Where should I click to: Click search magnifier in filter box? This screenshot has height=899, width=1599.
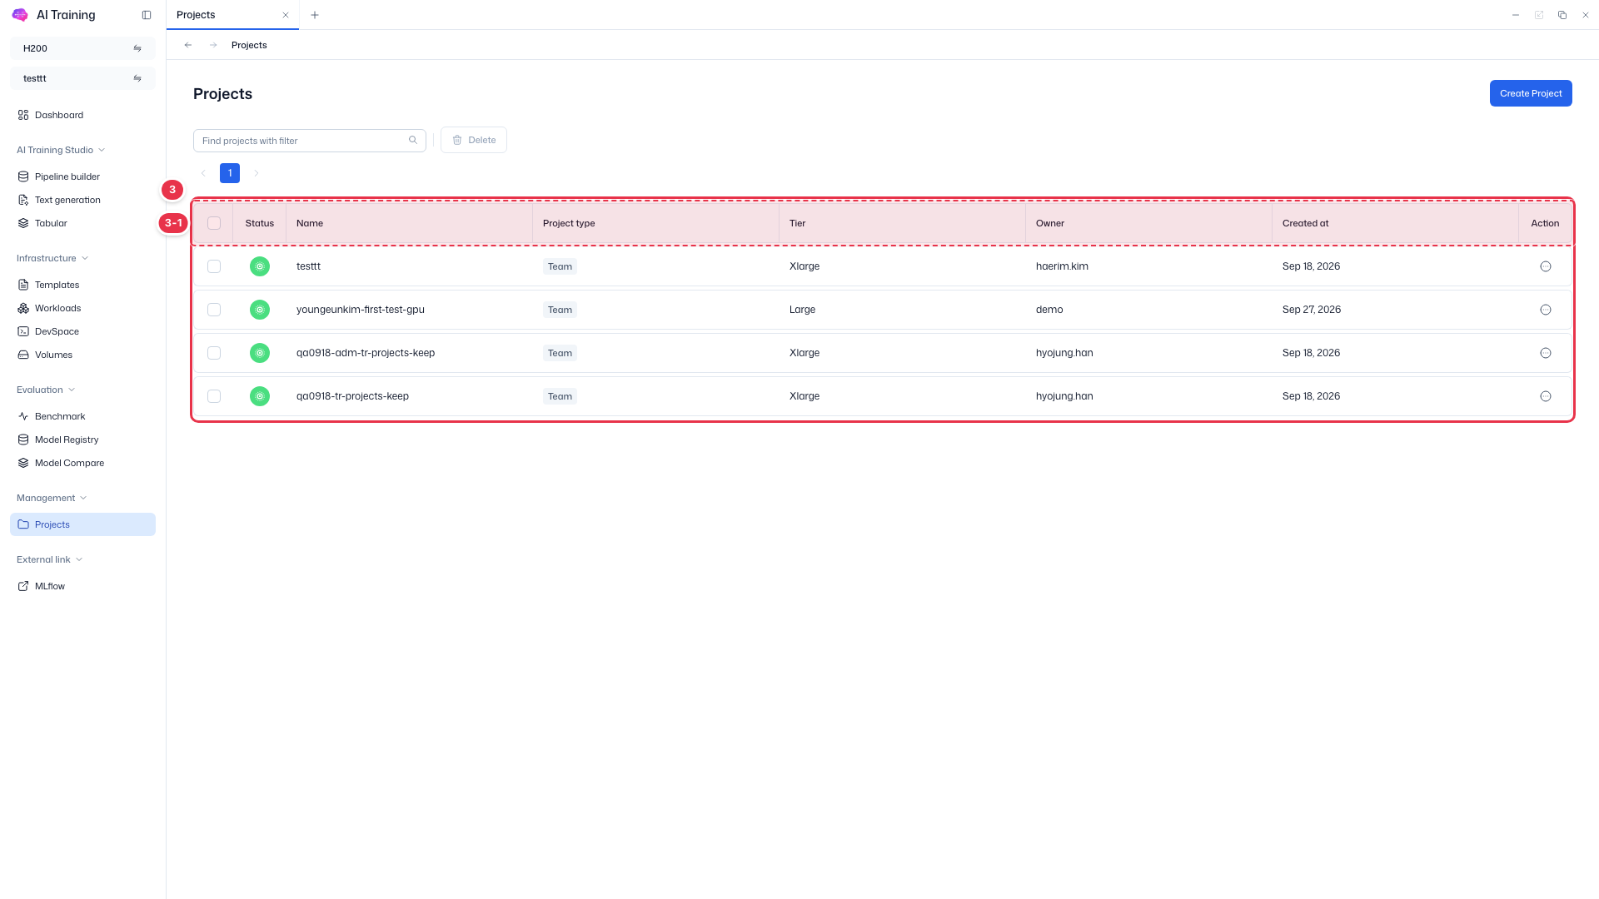tap(413, 140)
